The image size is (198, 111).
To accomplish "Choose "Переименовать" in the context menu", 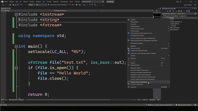I will 148,65.
